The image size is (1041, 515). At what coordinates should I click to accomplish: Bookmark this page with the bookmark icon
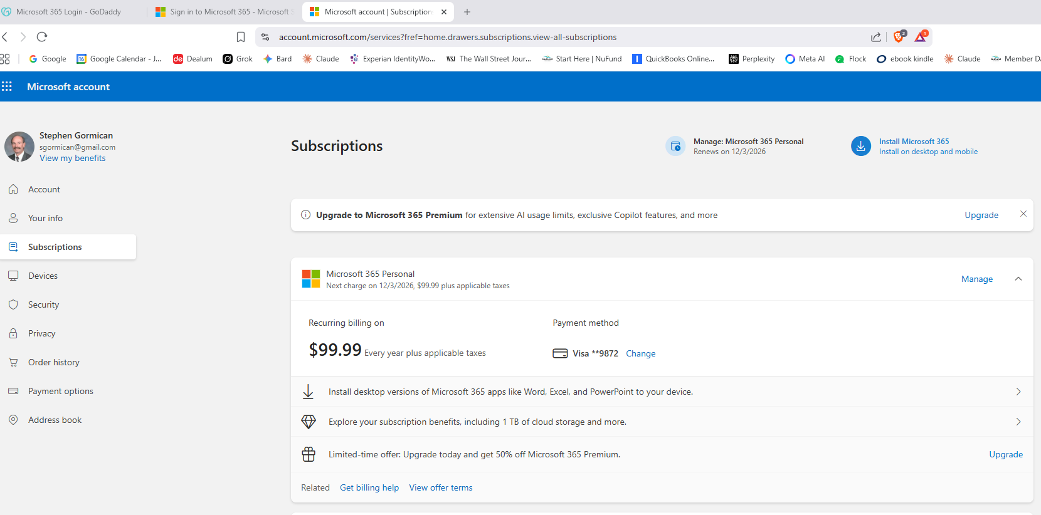(x=241, y=37)
